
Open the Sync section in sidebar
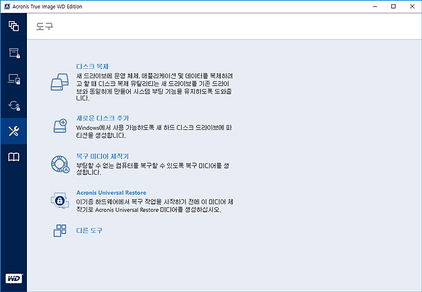click(14, 105)
